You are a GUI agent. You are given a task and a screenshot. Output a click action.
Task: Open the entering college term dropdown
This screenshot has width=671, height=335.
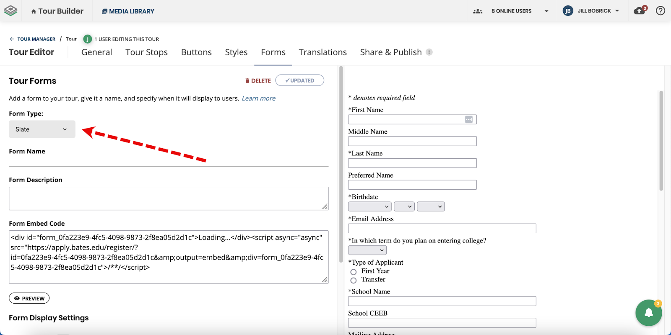point(367,250)
